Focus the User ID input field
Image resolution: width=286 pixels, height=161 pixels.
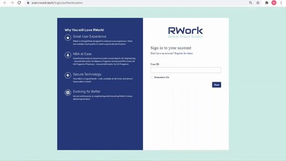click(186, 70)
